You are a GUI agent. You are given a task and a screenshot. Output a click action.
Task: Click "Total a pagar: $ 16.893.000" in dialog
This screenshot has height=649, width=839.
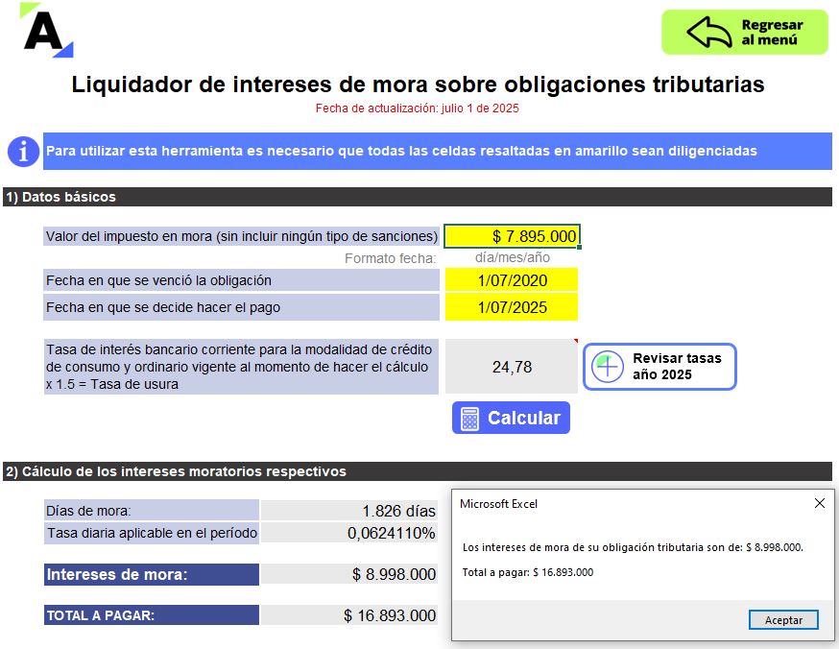(528, 572)
